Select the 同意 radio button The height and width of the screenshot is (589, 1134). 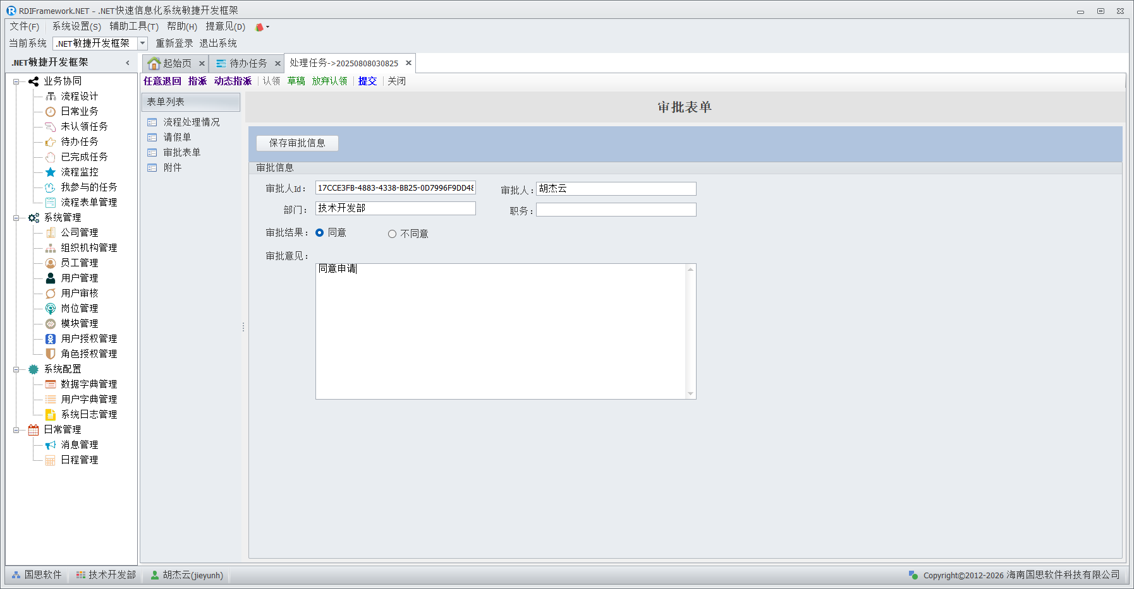point(320,233)
